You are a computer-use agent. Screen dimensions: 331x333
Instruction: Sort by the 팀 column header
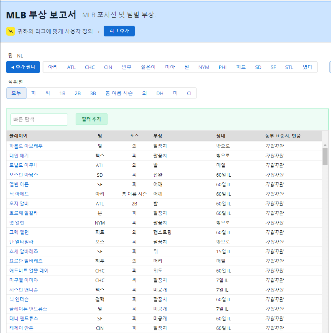click(x=99, y=136)
